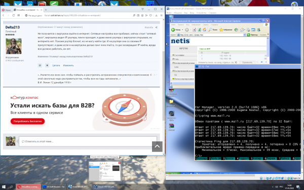Reload the forum page in Opera

pyautogui.click(x=13, y=15)
